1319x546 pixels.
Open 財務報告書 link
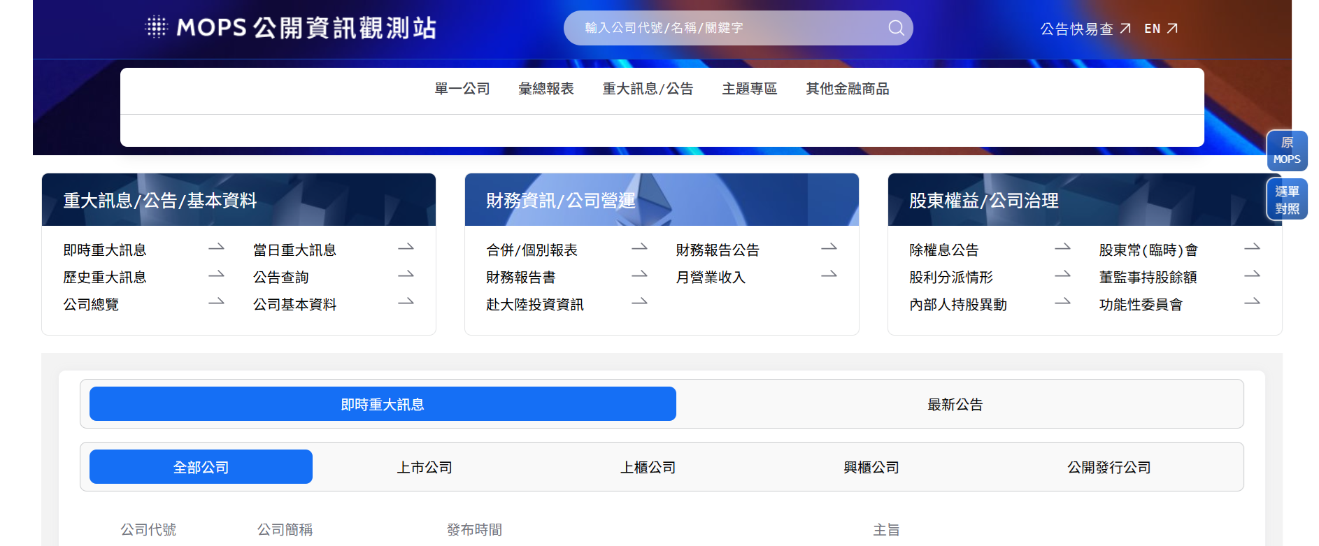[x=521, y=278]
